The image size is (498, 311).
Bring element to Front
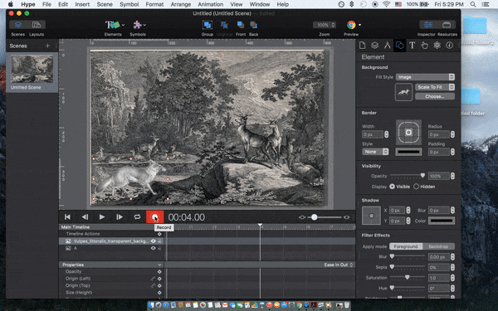pyautogui.click(x=241, y=25)
